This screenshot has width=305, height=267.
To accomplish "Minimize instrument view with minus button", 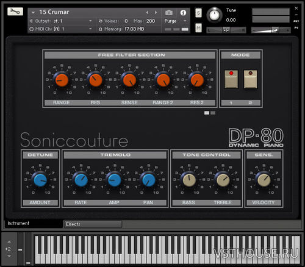I will click(x=296, y=15).
